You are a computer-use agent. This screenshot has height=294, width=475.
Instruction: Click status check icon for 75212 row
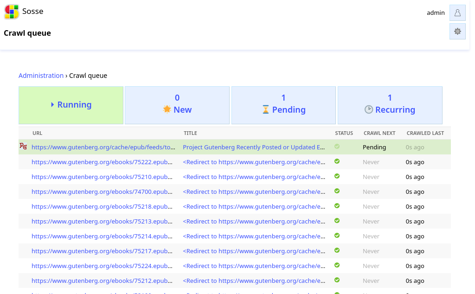pos(337,280)
